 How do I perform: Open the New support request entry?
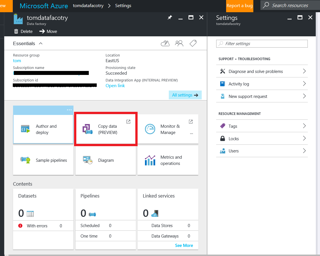coord(262,96)
